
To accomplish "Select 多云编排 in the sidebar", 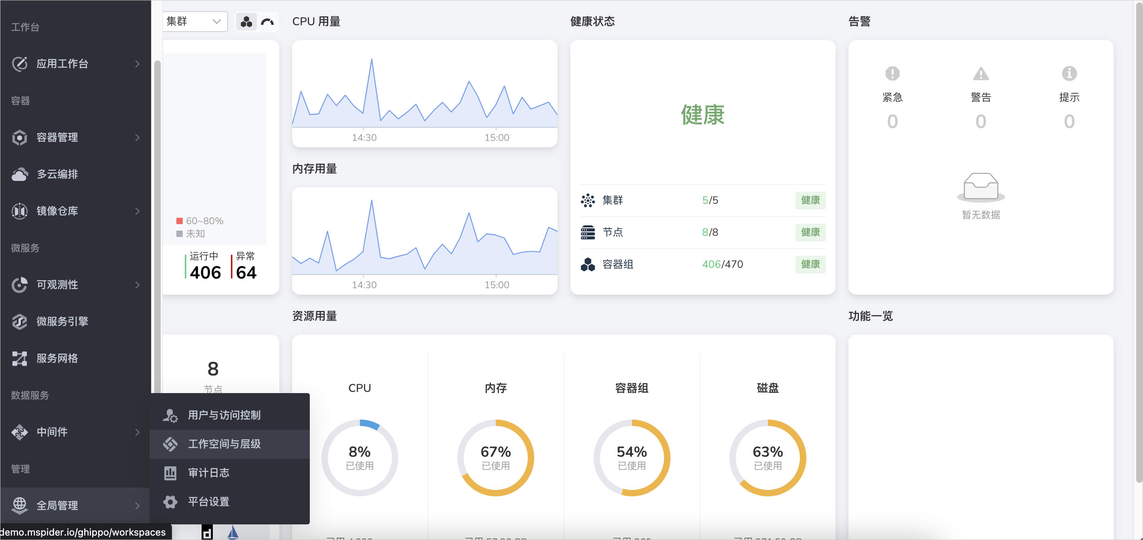I will 75,174.
